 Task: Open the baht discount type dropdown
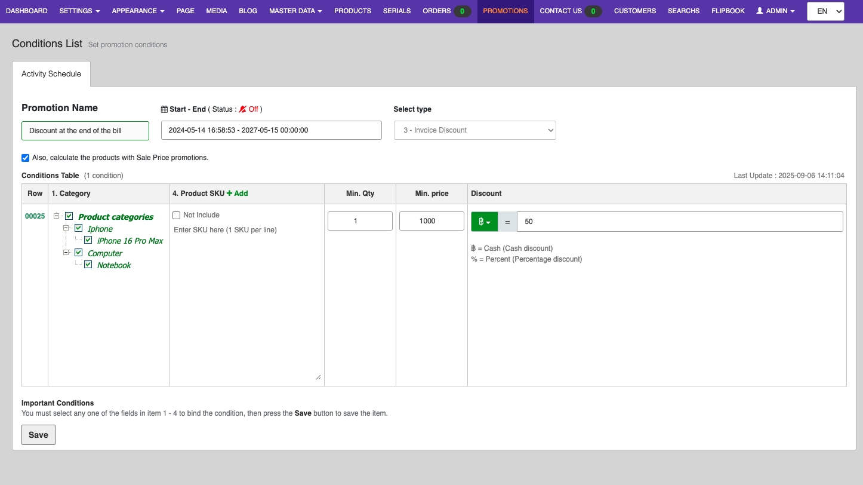click(484, 222)
